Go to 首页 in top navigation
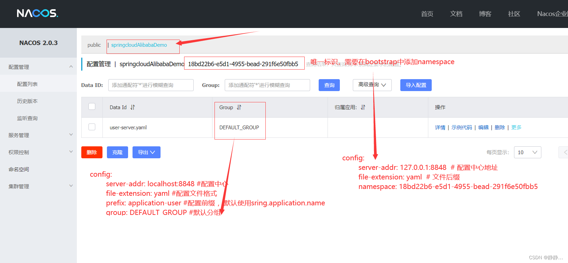Screen dimensions: 568x263 point(427,14)
